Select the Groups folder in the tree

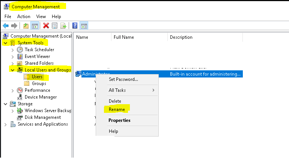(39, 84)
